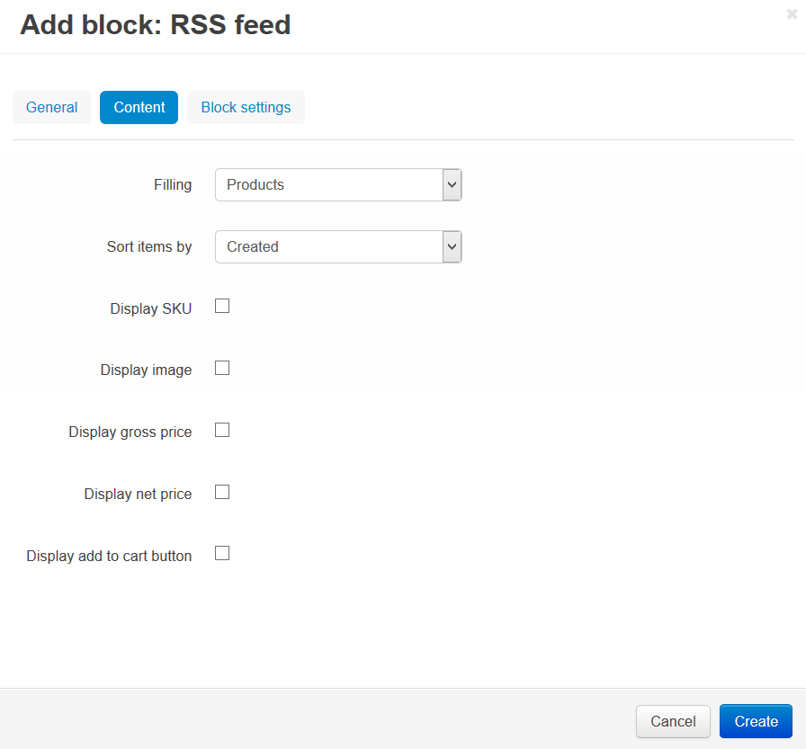The width and height of the screenshot is (806, 749).
Task: Open the Block settings tab
Action: click(246, 107)
